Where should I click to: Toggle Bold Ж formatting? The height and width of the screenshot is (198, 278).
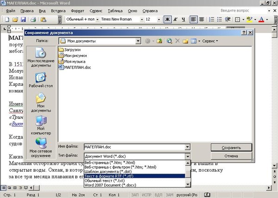click(x=167, y=19)
